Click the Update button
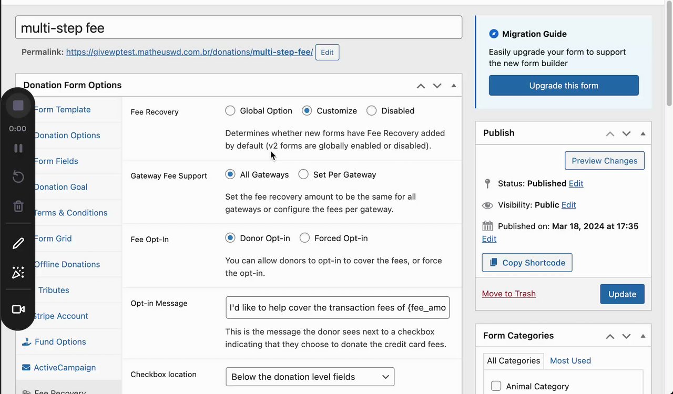The width and height of the screenshot is (673, 394). tap(622, 294)
